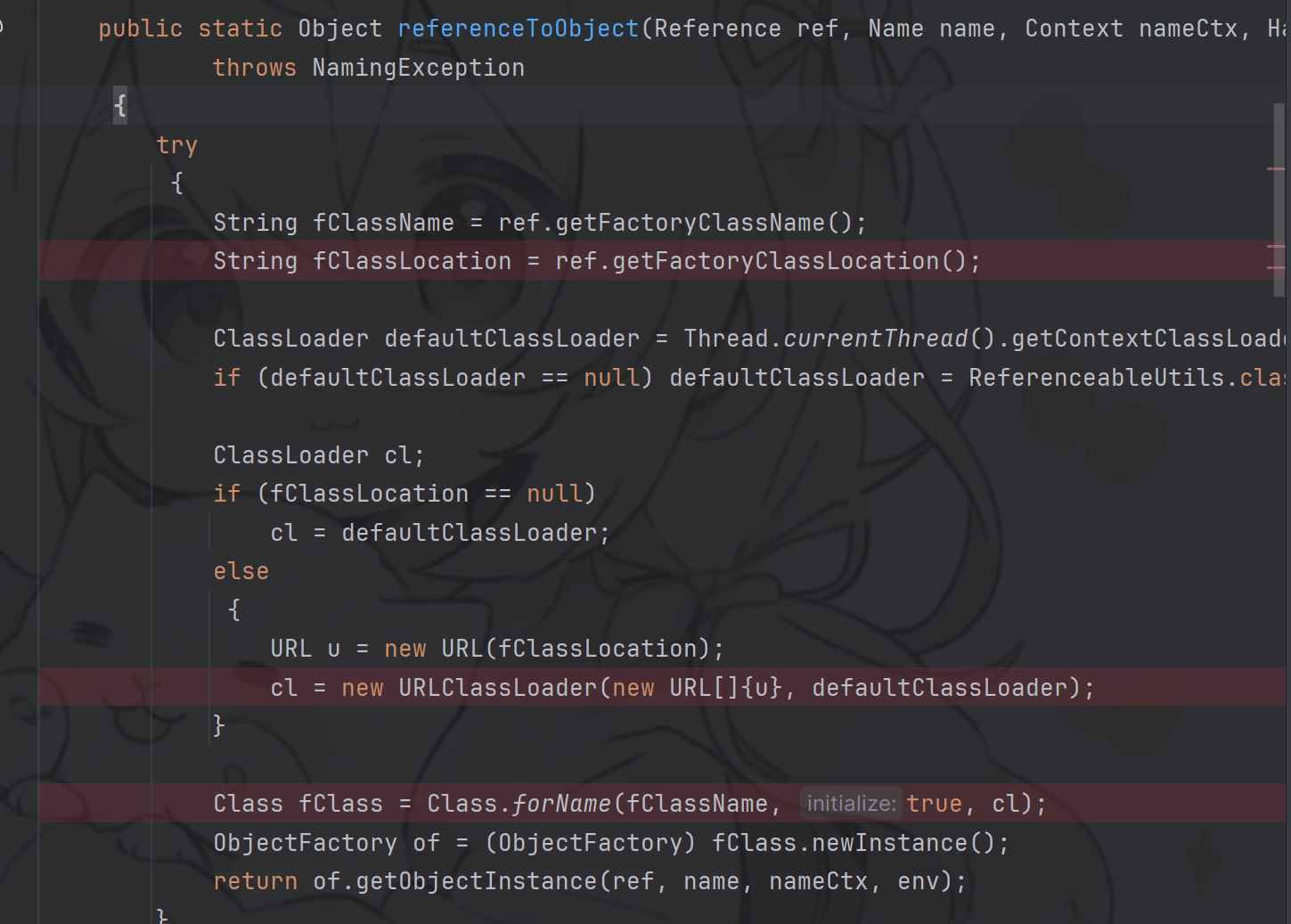Click the 'initialize:' inlay hint label
1291x924 pixels.
tap(851, 804)
